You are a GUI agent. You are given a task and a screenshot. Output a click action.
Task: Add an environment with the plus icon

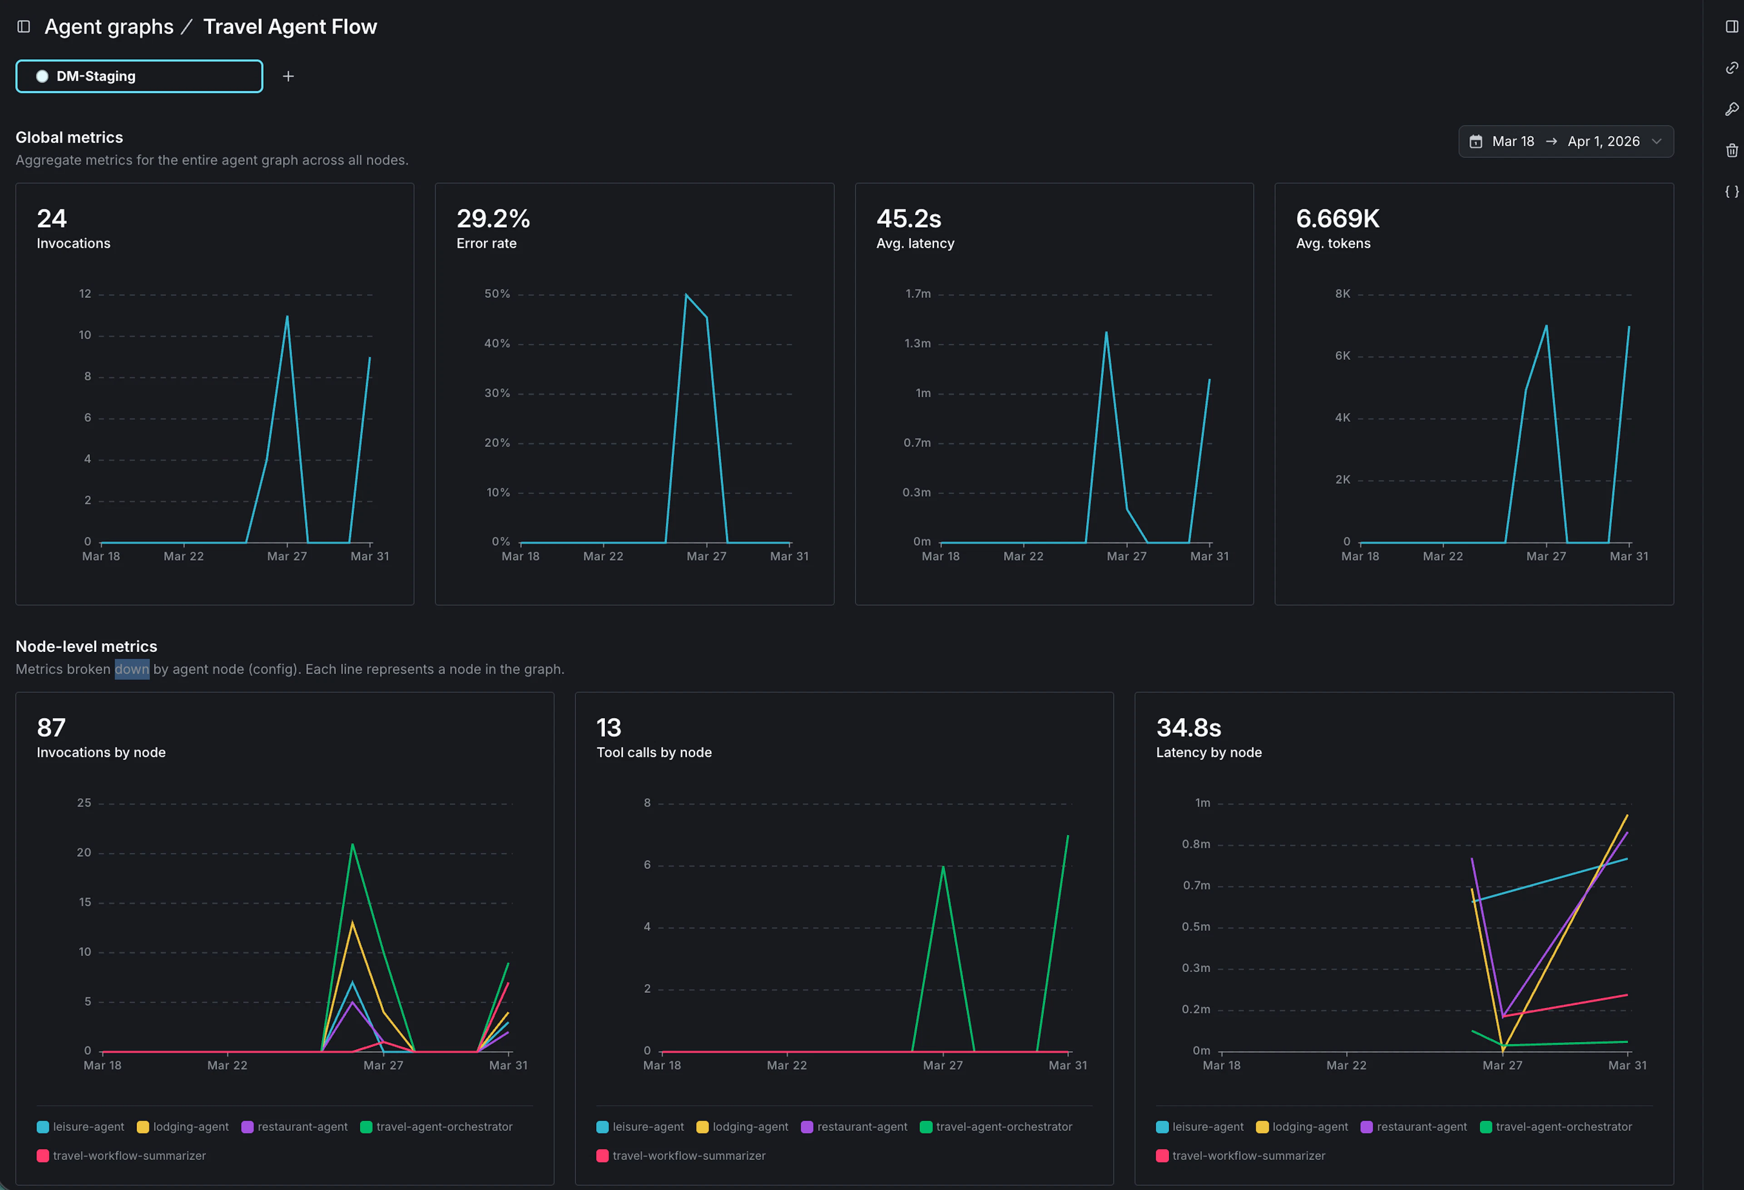[x=288, y=76]
